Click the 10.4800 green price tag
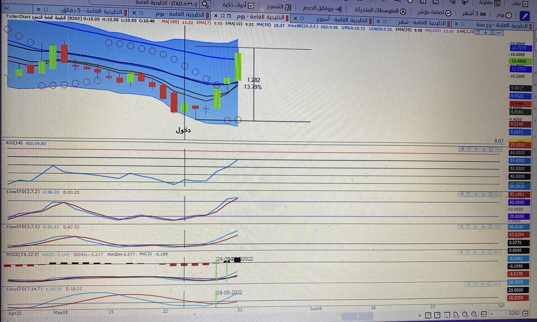The height and width of the screenshot is (322, 537). [x=520, y=60]
